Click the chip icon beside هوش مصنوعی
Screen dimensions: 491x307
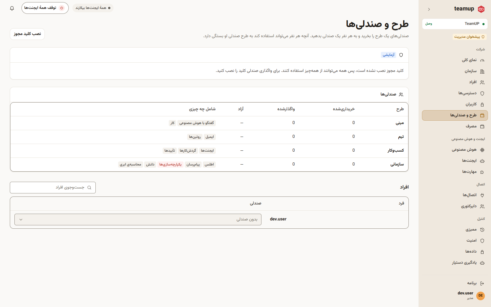pos(482,150)
